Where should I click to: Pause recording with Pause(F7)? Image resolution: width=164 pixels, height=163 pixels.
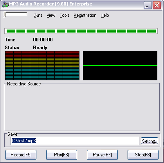tap(102, 155)
